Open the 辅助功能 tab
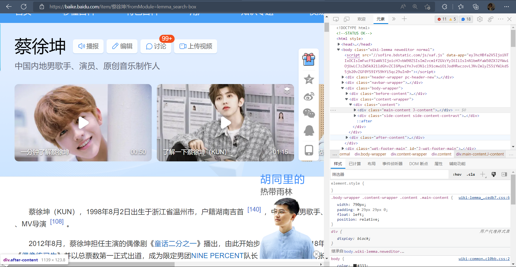516x267 pixels. click(x=457, y=164)
